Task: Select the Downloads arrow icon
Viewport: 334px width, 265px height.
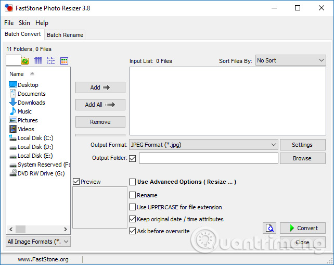Action: coord(13,103)
